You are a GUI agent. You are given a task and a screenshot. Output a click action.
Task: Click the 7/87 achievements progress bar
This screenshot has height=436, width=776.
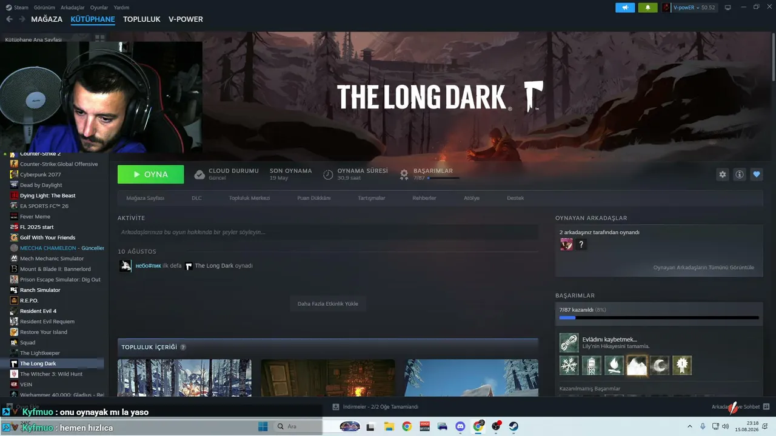click(659, 317)
